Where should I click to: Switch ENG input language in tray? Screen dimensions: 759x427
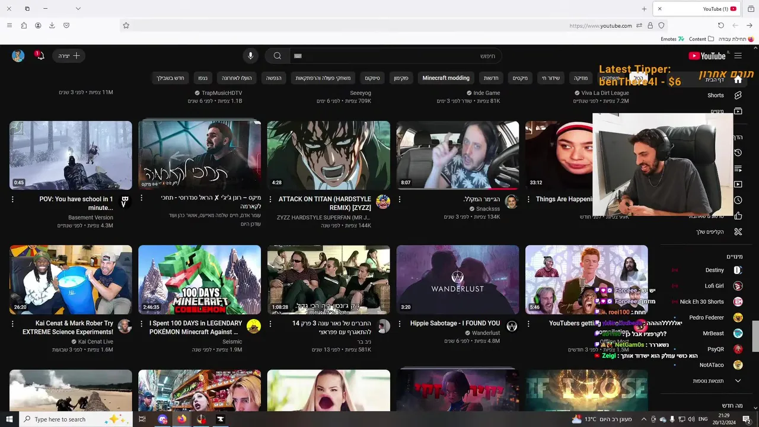pos(703,419)
